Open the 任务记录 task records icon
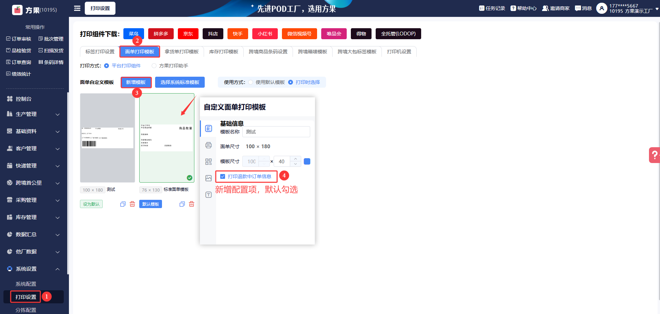 (x=492, y=8)
